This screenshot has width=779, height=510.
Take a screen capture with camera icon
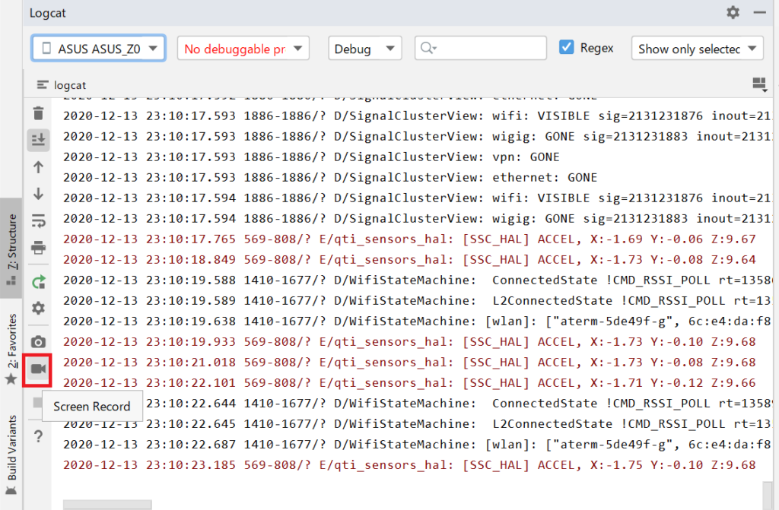click(38, 342)
